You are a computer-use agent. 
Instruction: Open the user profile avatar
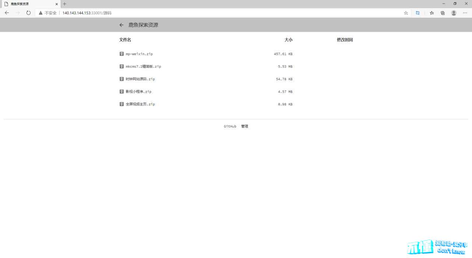454,13
